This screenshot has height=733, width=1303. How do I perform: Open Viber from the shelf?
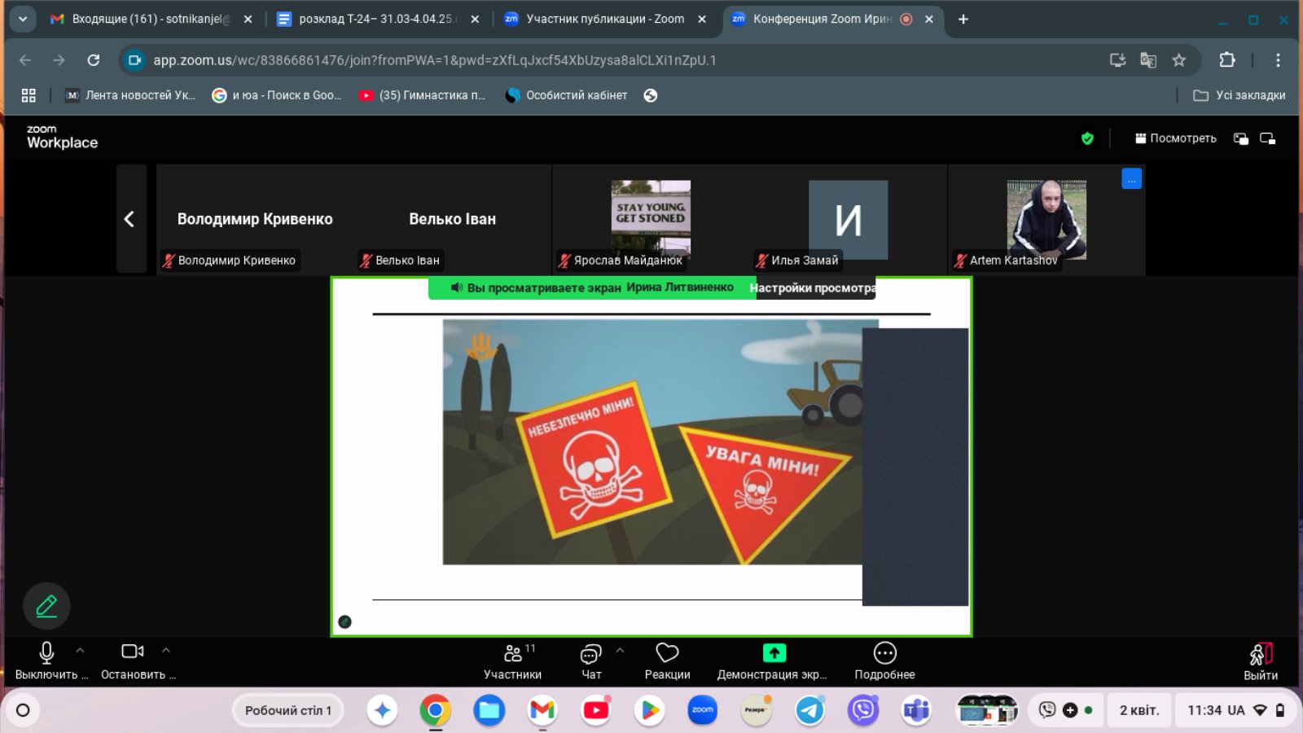863,710
